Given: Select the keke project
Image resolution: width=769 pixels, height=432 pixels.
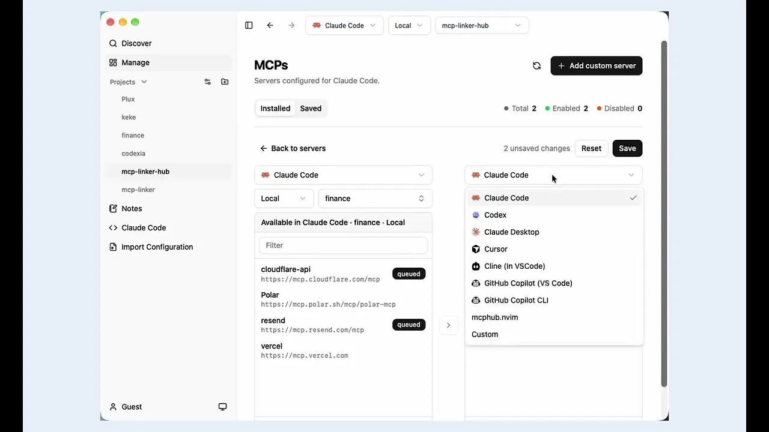Looking at the screenshot, I should (168, 117).
